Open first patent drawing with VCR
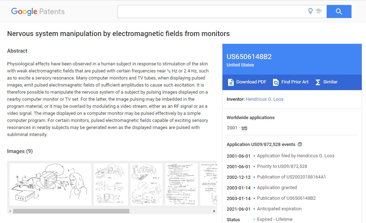This screenshot has height=223, width=366. (50, 184)
